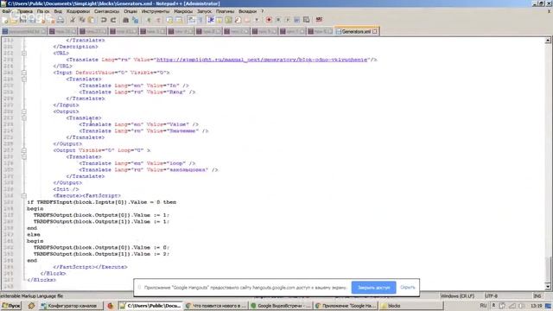Undo last edit with the toolbar arrow
The height and width of the screenshot is (311, 553).
[x=104, y=20]
